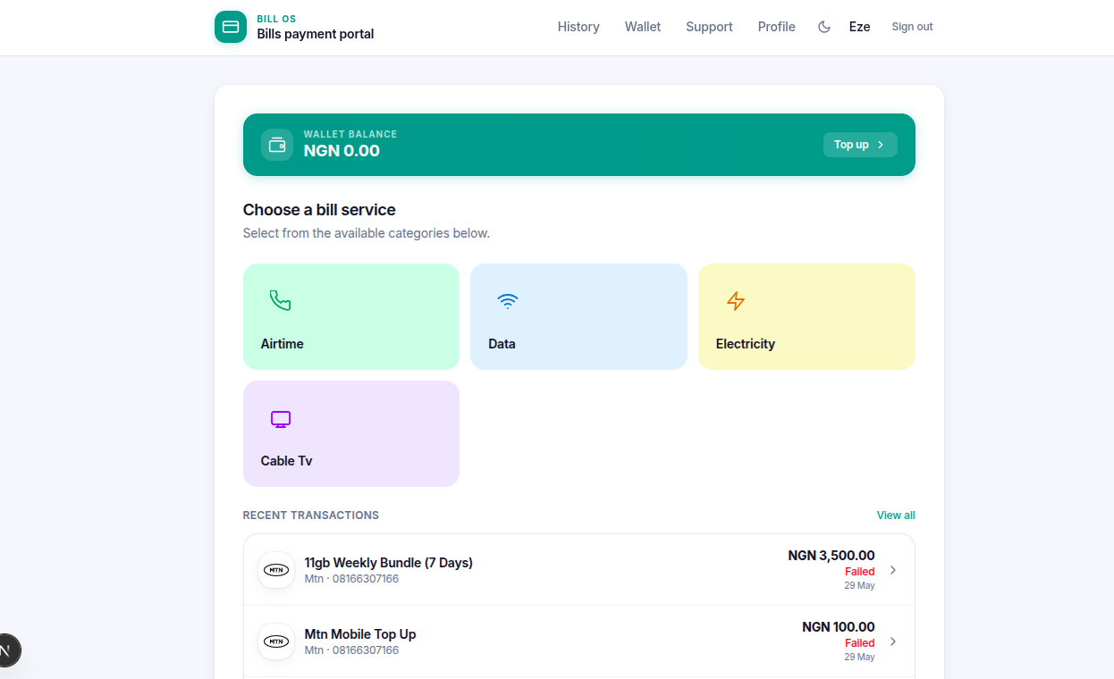Click the Data wifi icon
1114x679 pixels.
point(508,300)
